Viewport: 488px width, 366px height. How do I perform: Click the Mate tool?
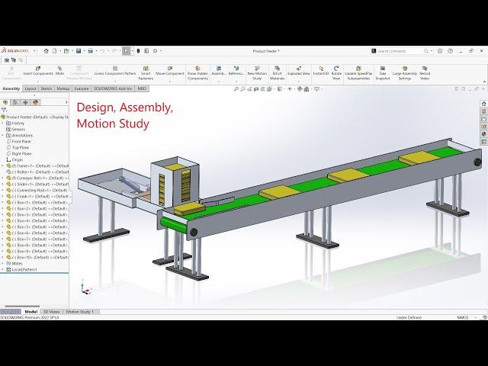click(59, 71)
